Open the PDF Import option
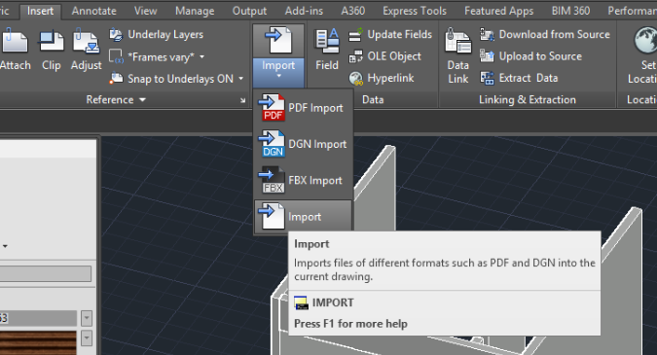Image resolution: width=657 pixels, height=355 pixels. 303,108
